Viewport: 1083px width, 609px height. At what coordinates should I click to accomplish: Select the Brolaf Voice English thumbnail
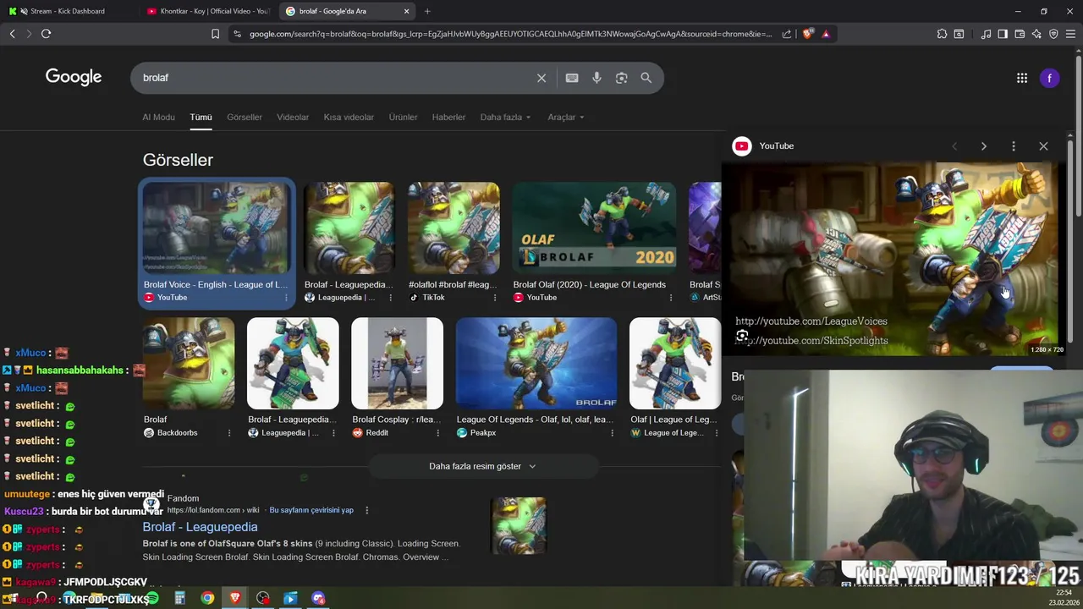pos(216,228)
